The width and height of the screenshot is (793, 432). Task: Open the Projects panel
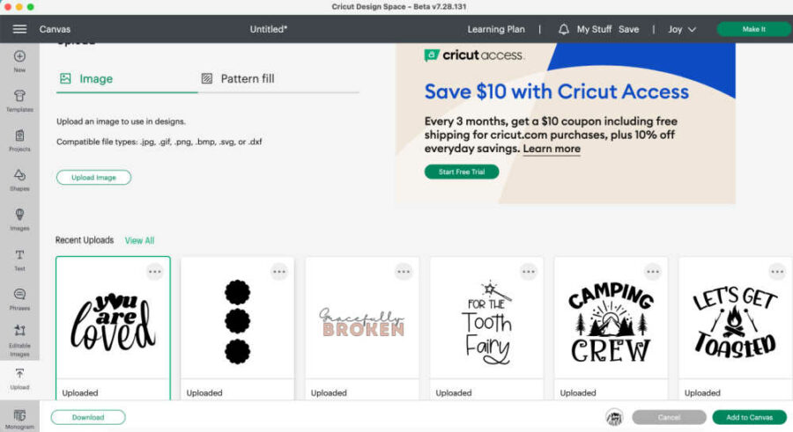tap(19, 140)
